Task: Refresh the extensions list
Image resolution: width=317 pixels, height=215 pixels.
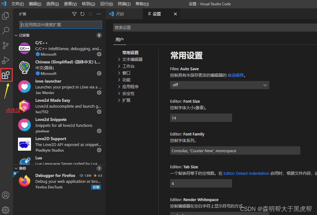Action: point(82,14)
